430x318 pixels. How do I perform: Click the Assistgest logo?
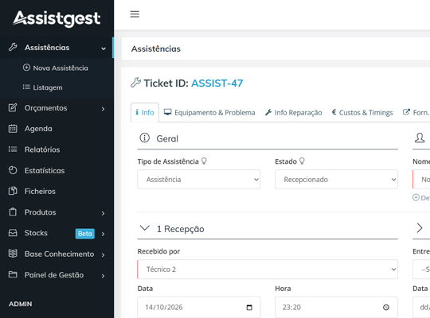(x=57, y=19)
